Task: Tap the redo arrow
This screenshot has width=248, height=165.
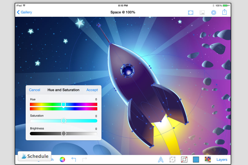Action: click(x=85, y=159)
